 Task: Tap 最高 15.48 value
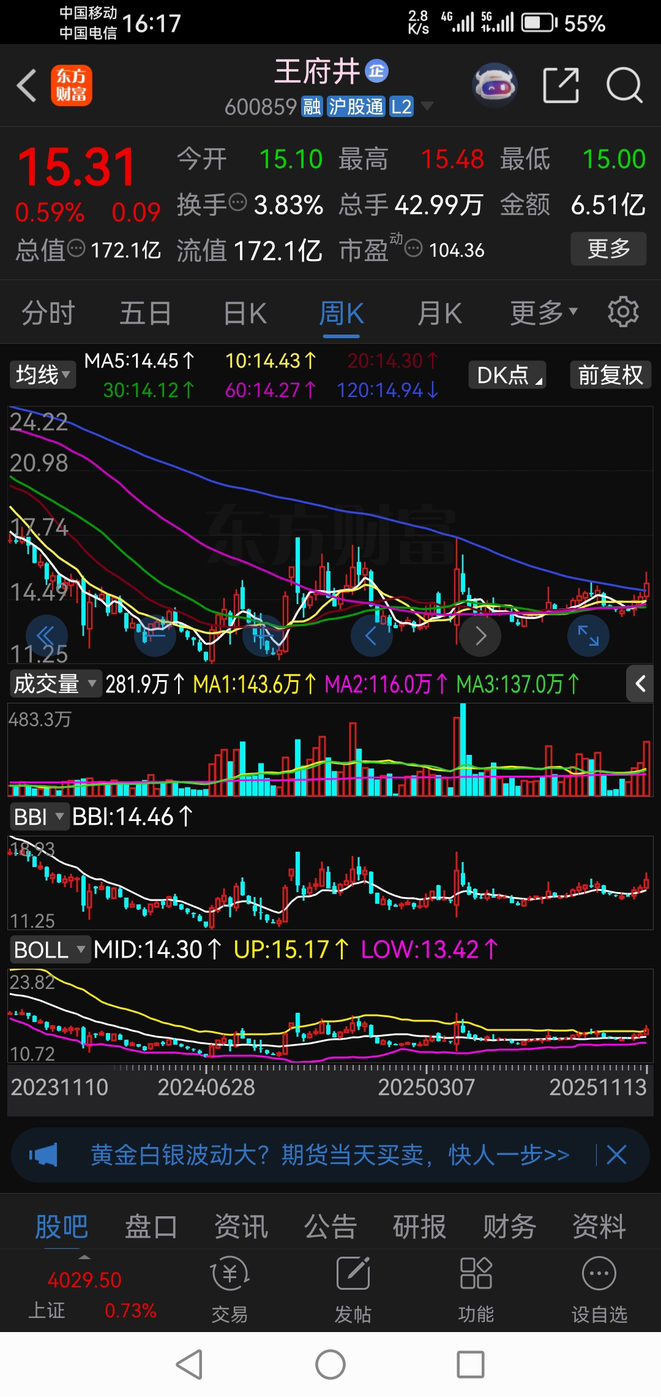pos(452,159)
